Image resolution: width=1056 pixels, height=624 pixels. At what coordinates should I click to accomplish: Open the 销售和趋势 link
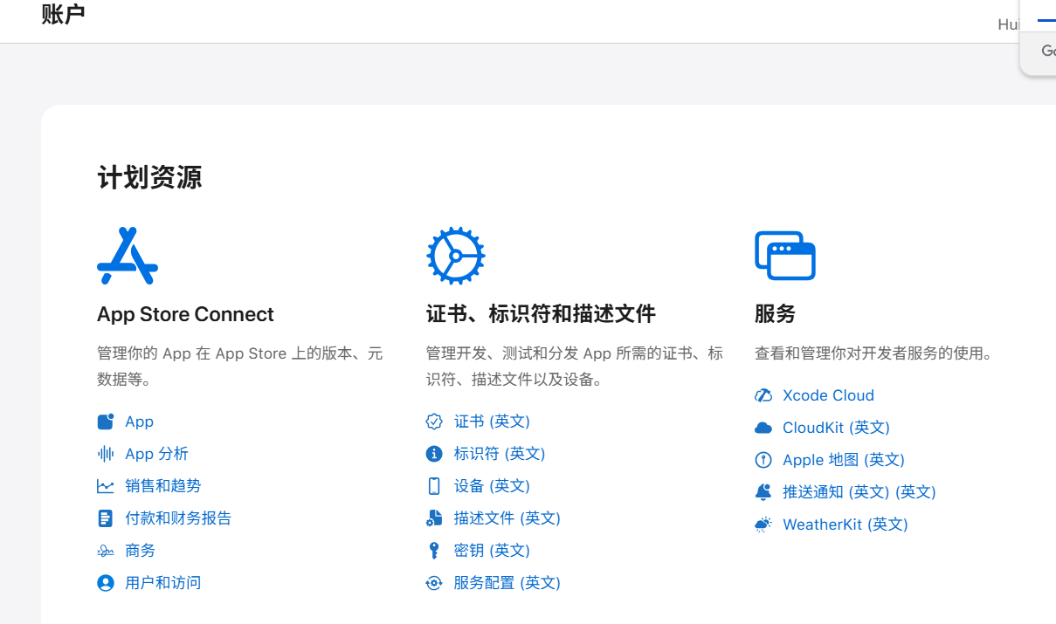[163, 486]
